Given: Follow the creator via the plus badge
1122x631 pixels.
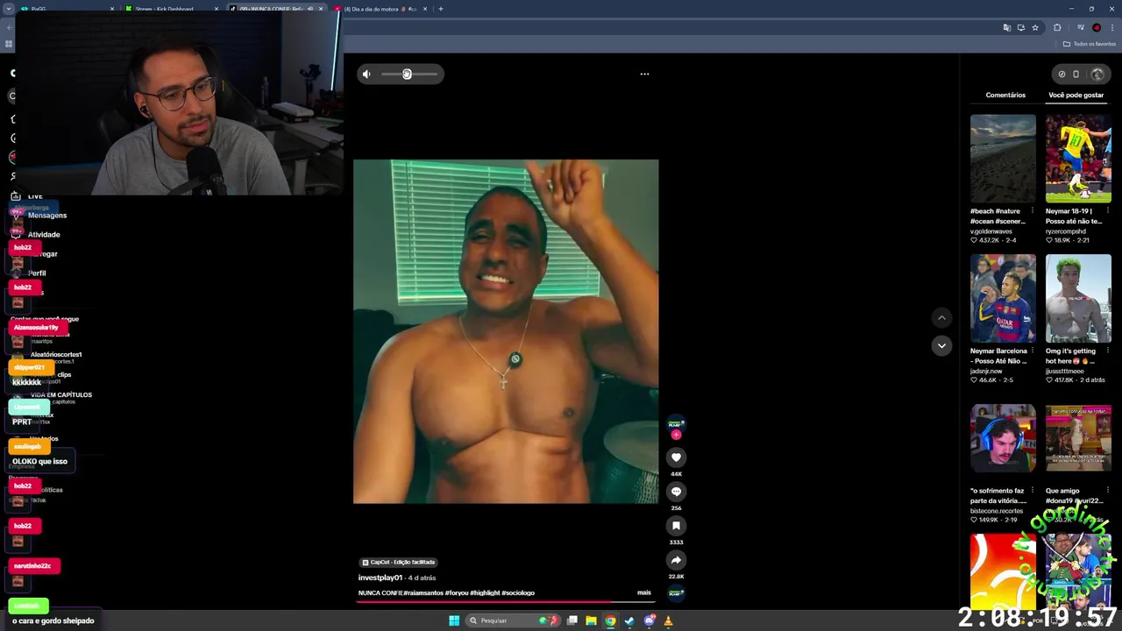Looking at the screenshot, I should pos(676,435).
